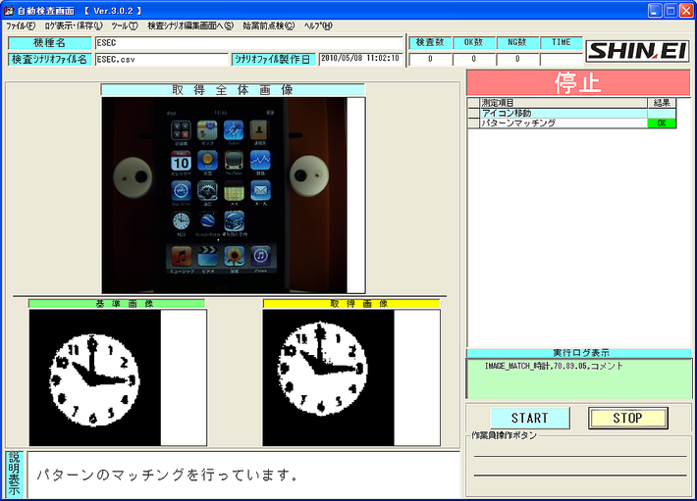
Task: Open 検査シナリオ編集画面へ(S) menu
Action: [x=190, y=25]
